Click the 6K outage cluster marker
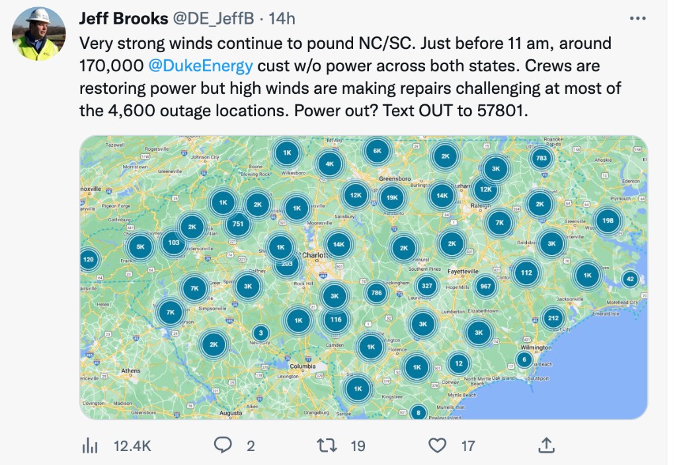Screen dimensions: 677x465 377,151
